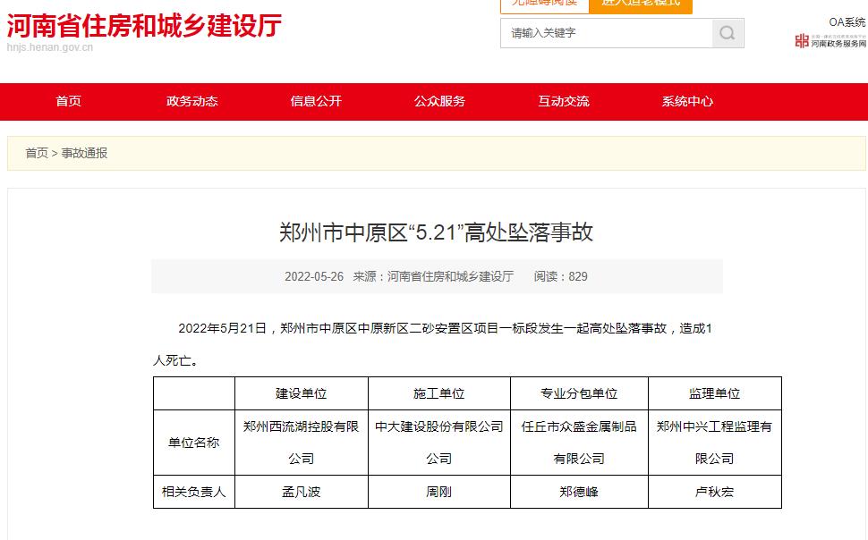868x540 pixels.
Task: Select the 建设单位 table header cell
Action: click(x=300, y=393)
